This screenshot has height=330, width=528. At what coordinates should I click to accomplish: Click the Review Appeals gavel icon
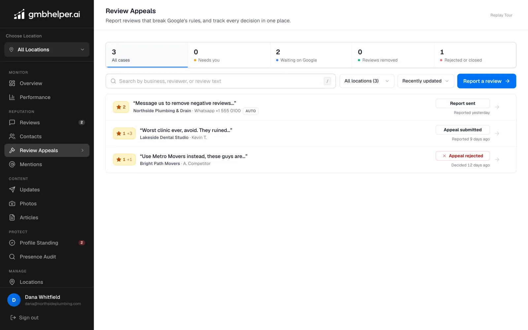[x=12, y=150]
